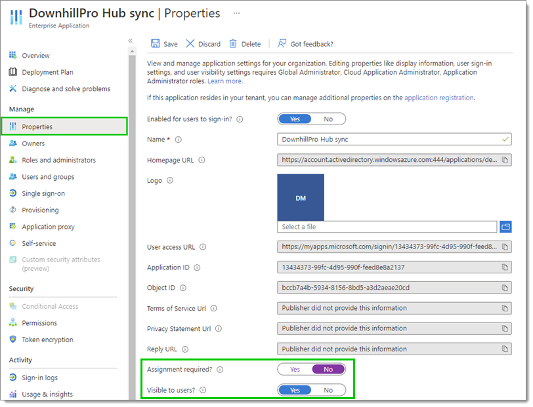Show info tooltip for Privacy Statement Url
This screenshot has width=533, height=407.
218,328
